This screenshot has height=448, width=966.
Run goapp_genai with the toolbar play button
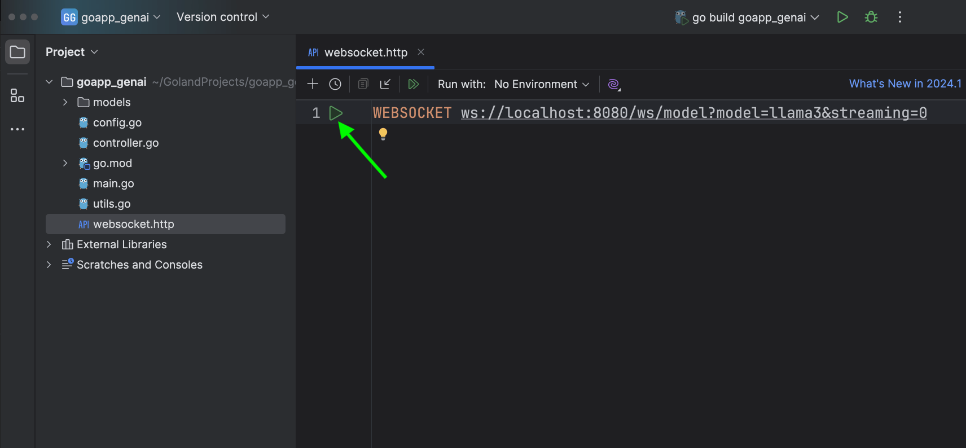pos(842,17)
